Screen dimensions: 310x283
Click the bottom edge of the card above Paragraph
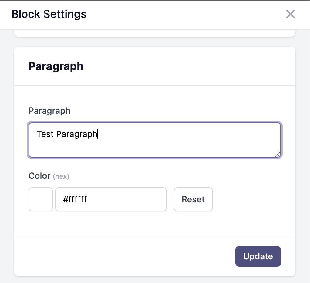[155, 35]
